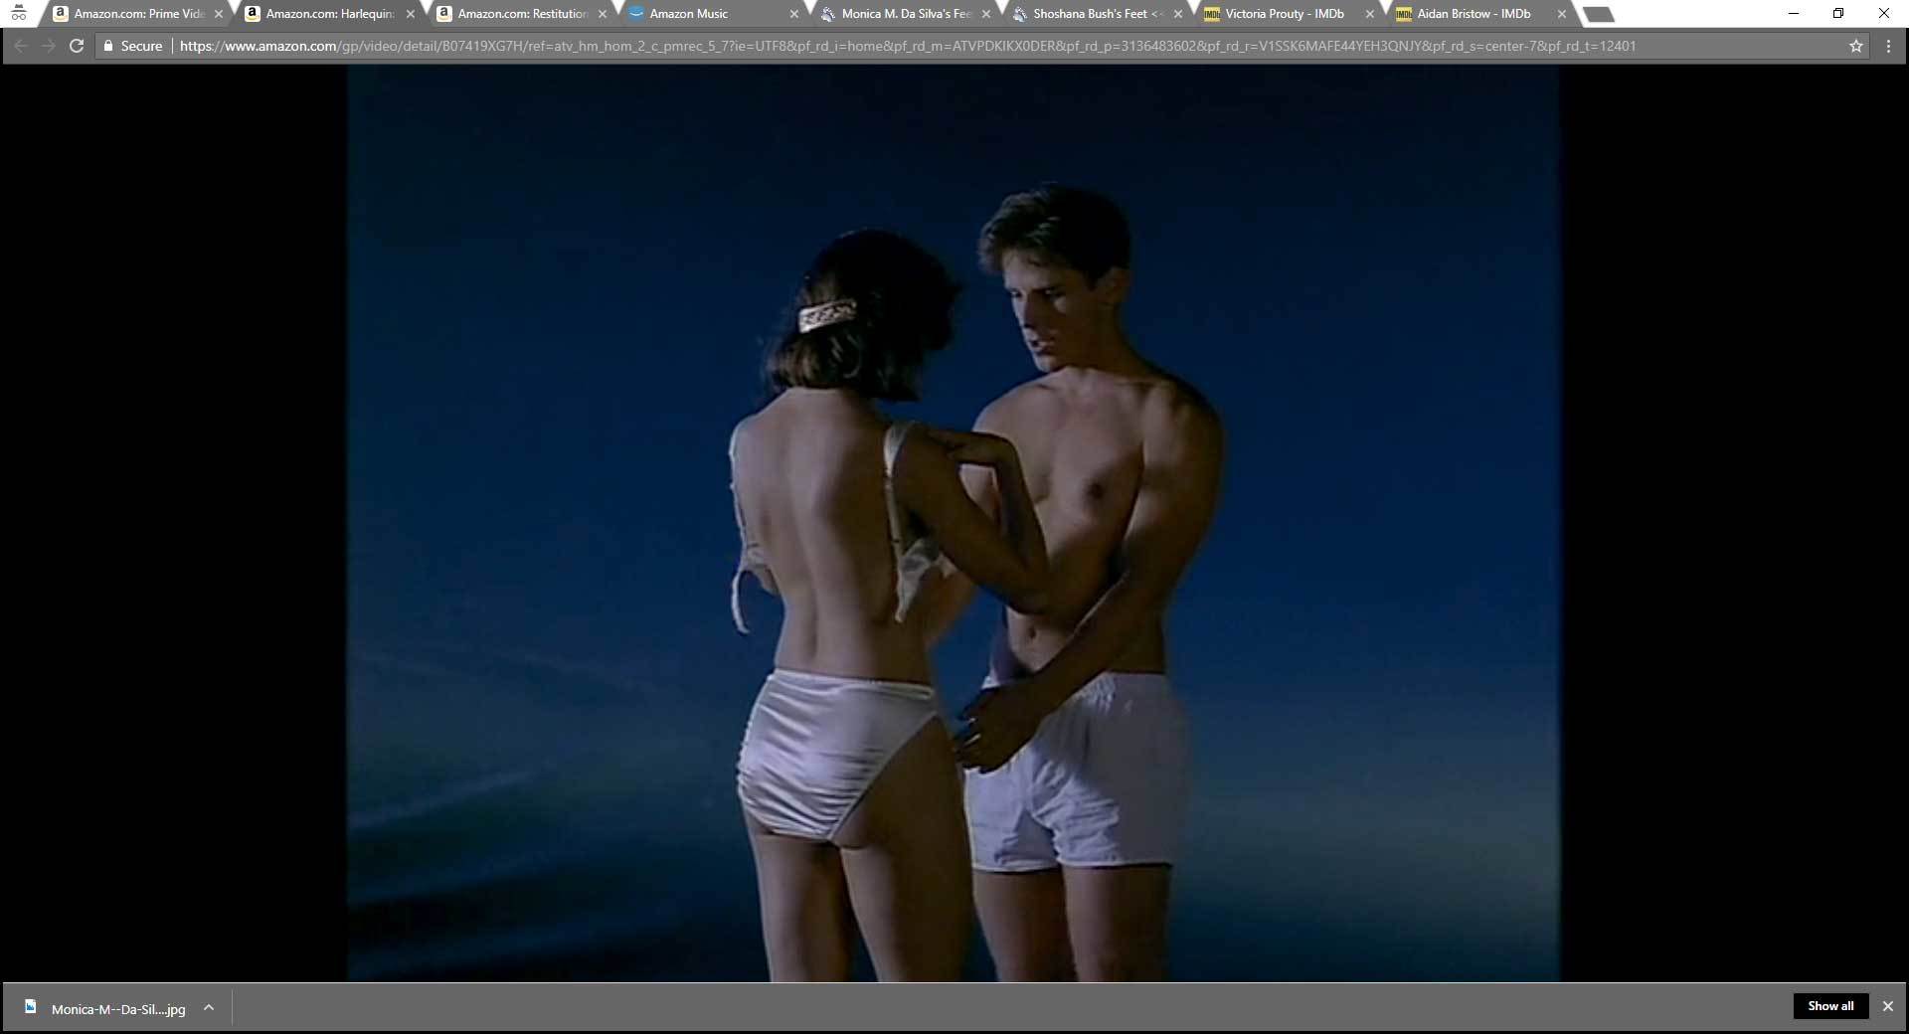
Task: Click the grayed-out back navigation arrow
Action: tap(21, 46)
